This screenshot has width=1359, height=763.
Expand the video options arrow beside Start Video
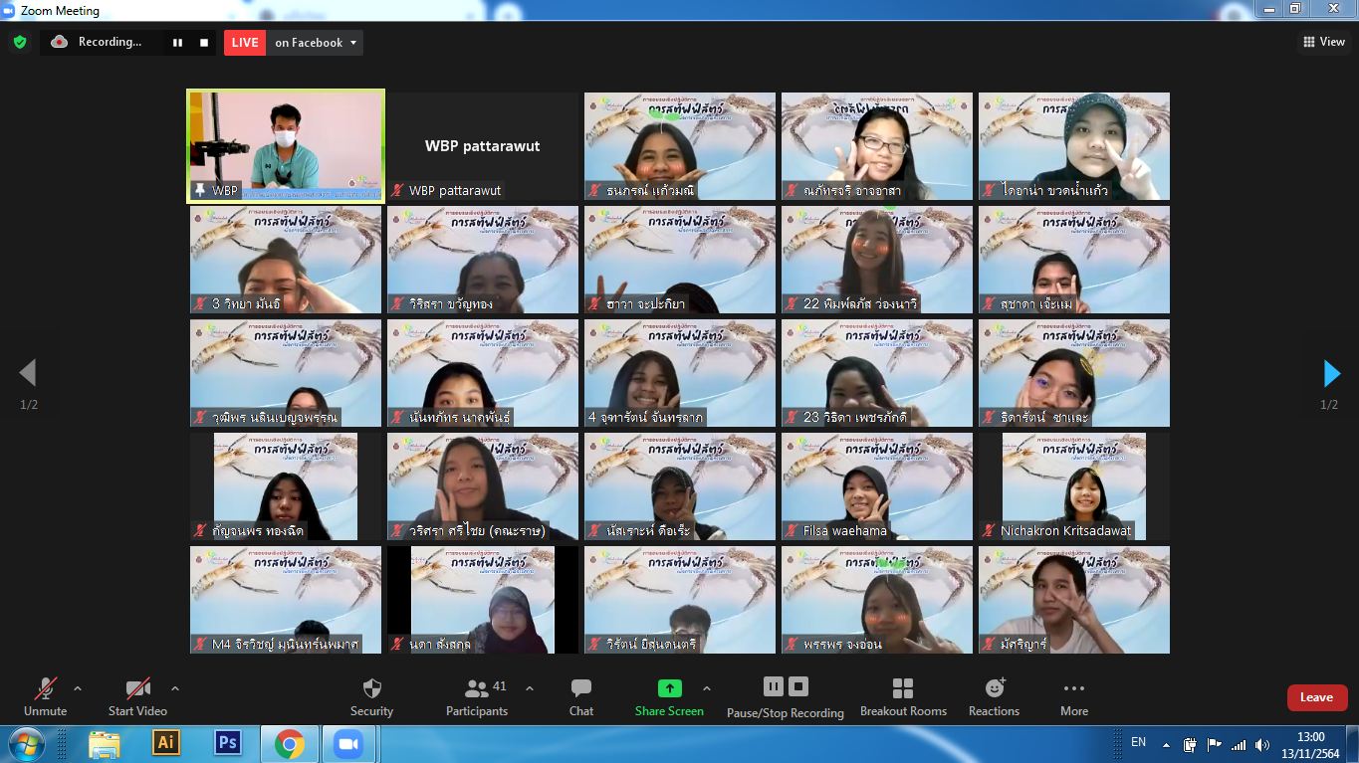175,688
